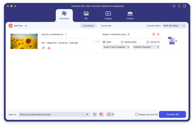Enable Merge into one file checkbox
This screenshot has width=194, height=126.
coord(137,114)
